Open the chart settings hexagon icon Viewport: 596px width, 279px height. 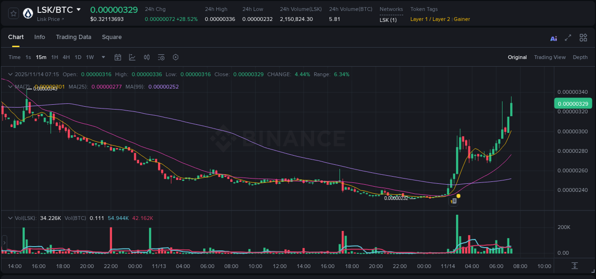click(x=175, y=57)
